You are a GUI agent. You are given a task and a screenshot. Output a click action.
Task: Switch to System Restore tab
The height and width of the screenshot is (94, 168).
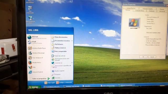click(131, 8)
